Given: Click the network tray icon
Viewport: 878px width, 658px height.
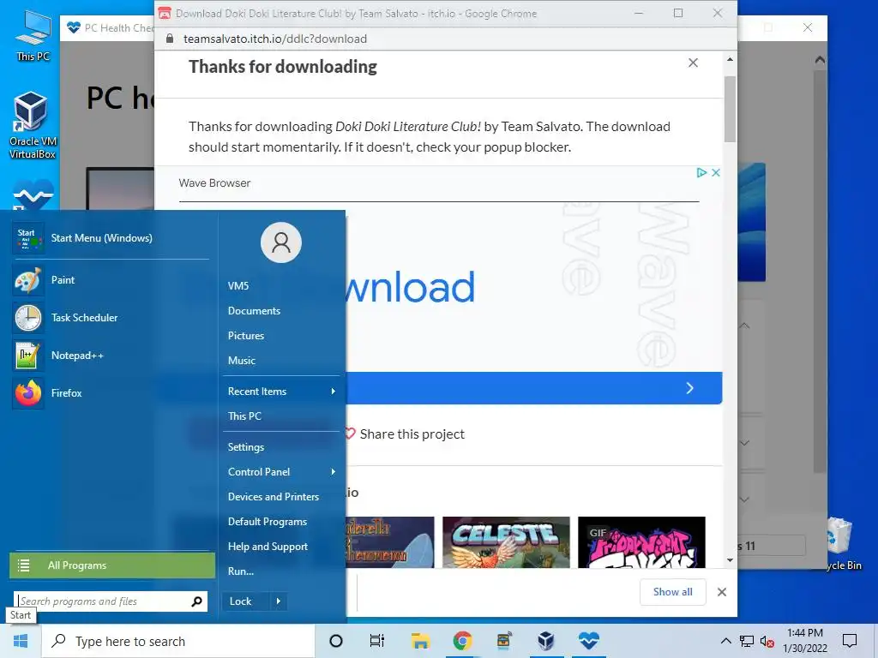Looking at the screenshot, I should [x=747, y=641].
